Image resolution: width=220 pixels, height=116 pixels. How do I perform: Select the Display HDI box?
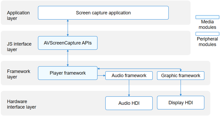point(181,103)
